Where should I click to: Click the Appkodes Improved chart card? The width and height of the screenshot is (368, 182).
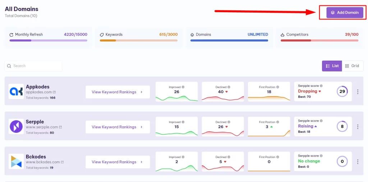pyautogui.click(x=177, y=92)
